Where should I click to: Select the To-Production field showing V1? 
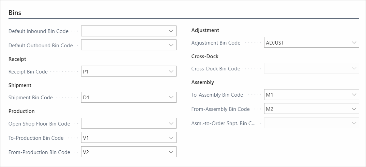pos(128,138)
